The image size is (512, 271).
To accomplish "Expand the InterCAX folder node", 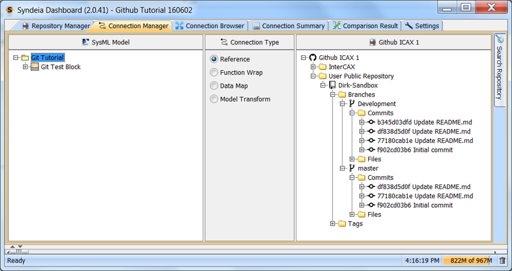I will [x=313, y=67].
